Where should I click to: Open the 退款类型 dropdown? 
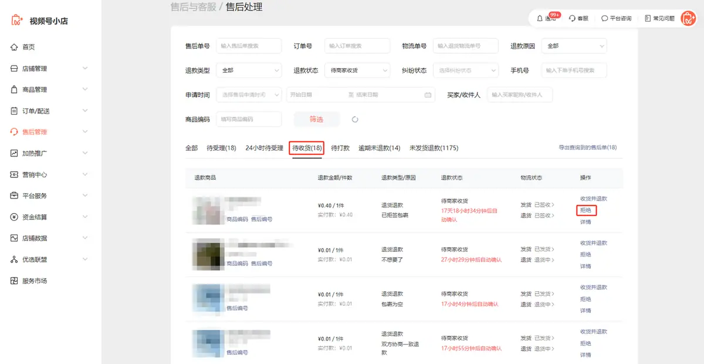[x=249, y=70]
